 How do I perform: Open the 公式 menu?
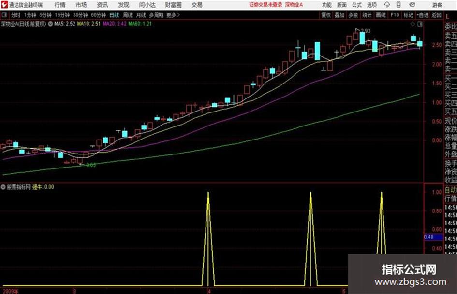click(357, 5)
